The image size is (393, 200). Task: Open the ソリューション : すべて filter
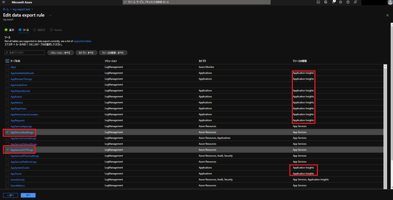tap(60, 53)
